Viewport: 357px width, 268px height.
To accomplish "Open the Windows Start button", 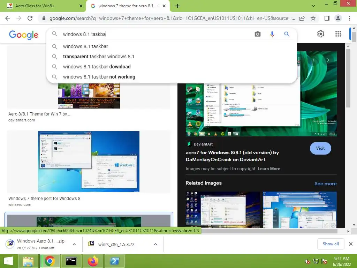I will pos(8,261).
